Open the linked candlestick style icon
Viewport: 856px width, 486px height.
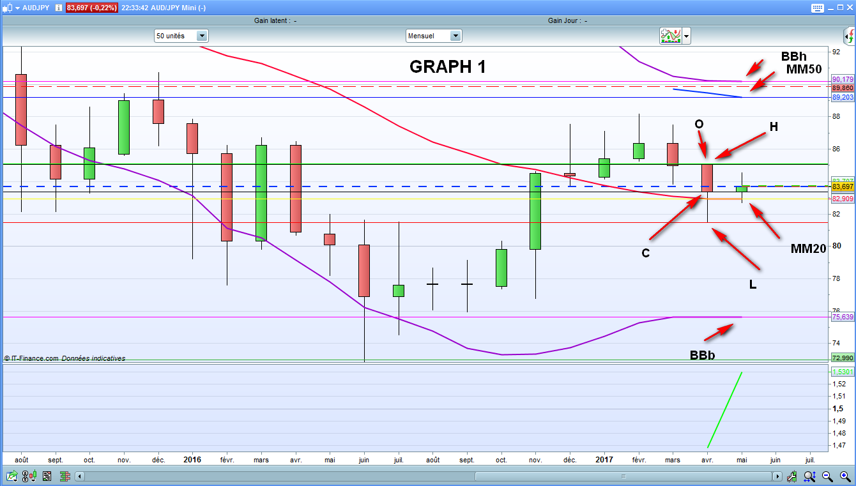point(29,476)
